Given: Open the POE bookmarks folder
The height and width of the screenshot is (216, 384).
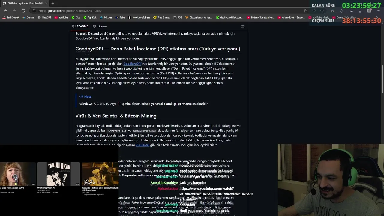Looking at the screenshot, I should tap(178, 17).
